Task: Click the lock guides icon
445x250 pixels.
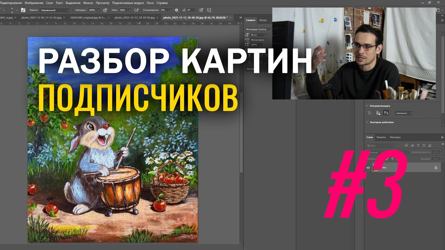Action: click(378, 113)
